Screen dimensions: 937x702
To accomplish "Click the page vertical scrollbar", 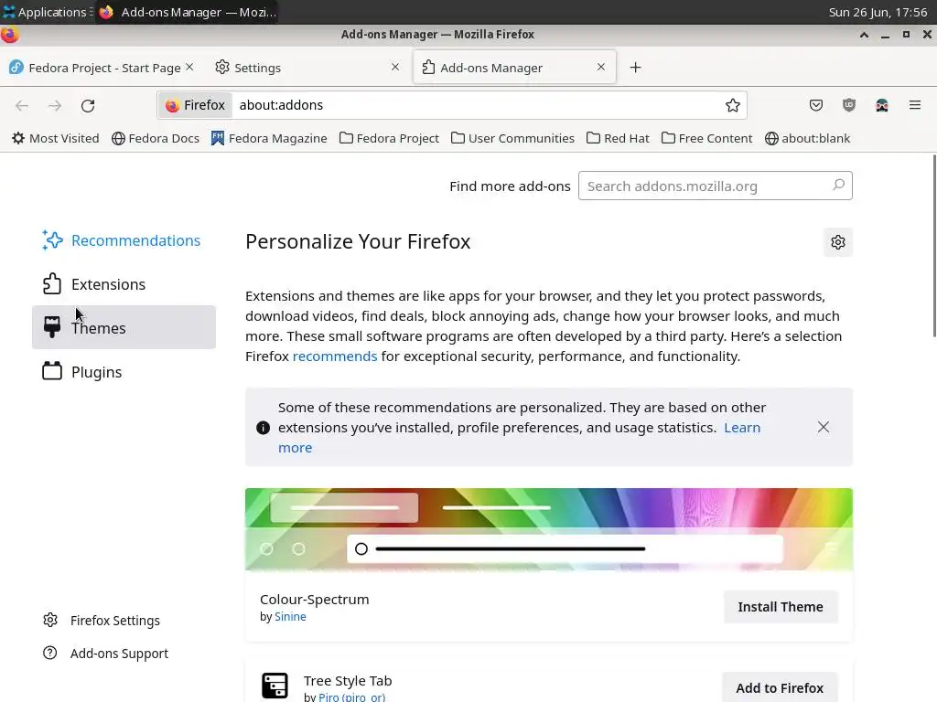I will pos(934,246).
